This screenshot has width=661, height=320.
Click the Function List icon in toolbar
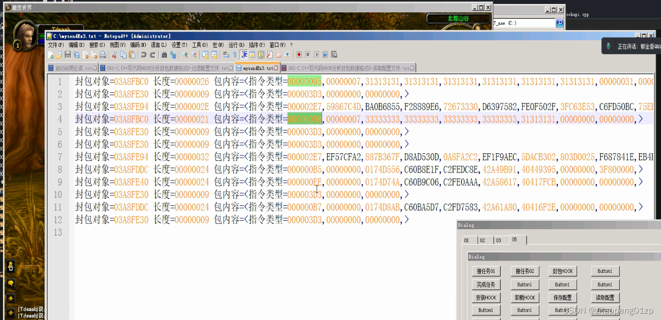coord(269,55)
